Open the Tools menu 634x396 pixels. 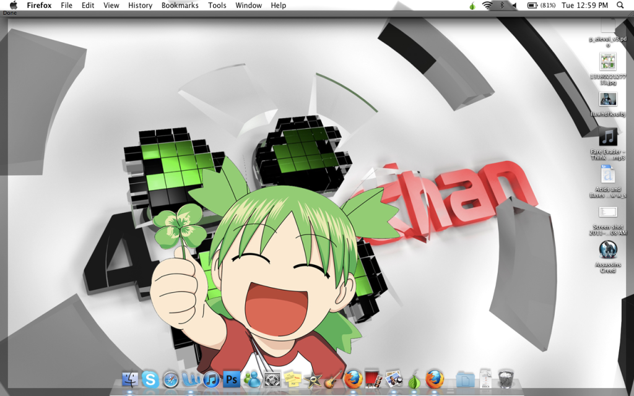[217, 5]
